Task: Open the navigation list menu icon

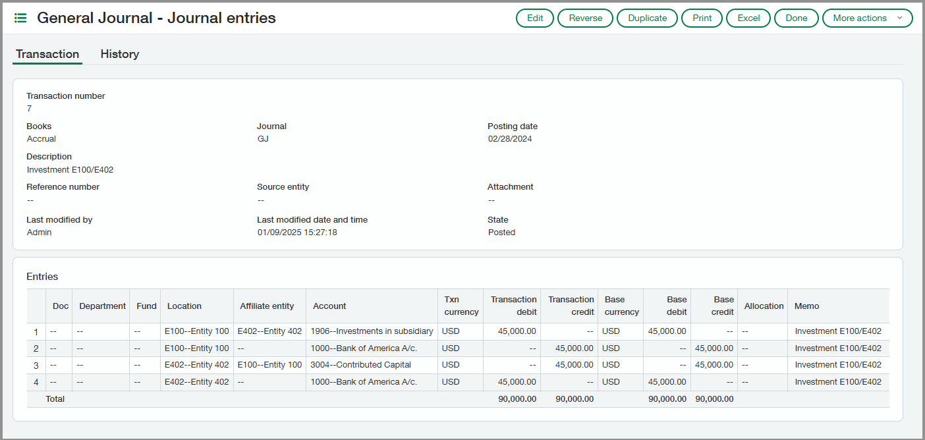Action: click(20, 18)
